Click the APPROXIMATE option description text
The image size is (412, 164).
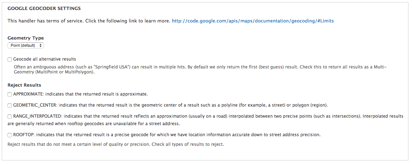point(80,94)
